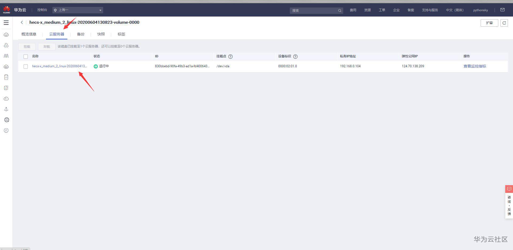Click the 查看监控指标 link
This screenshot has width=513, height=250.
point(475,66)
